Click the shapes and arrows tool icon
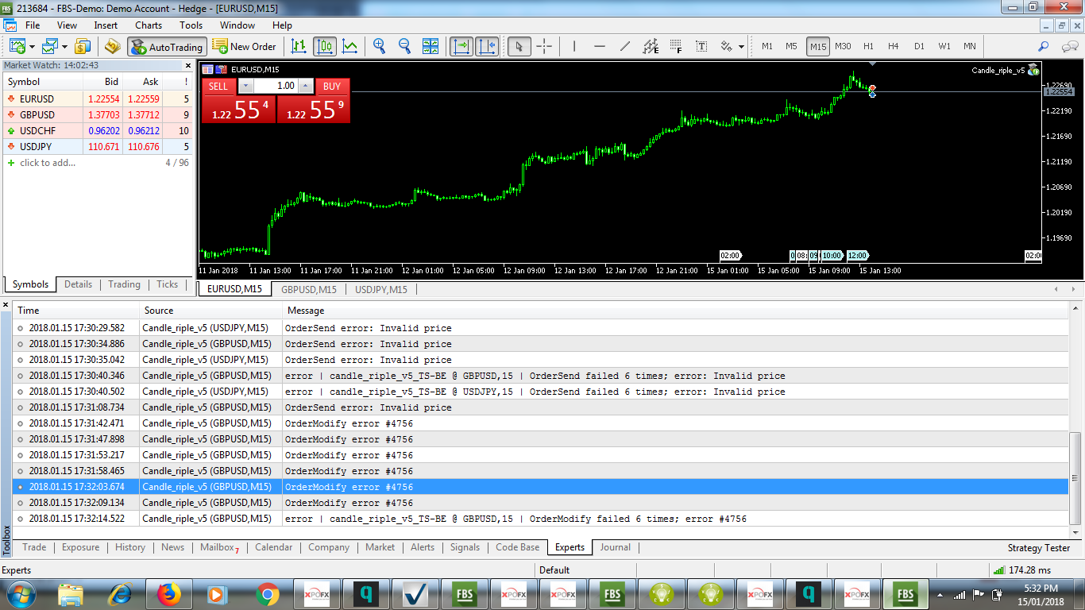 tap(726, 46)
